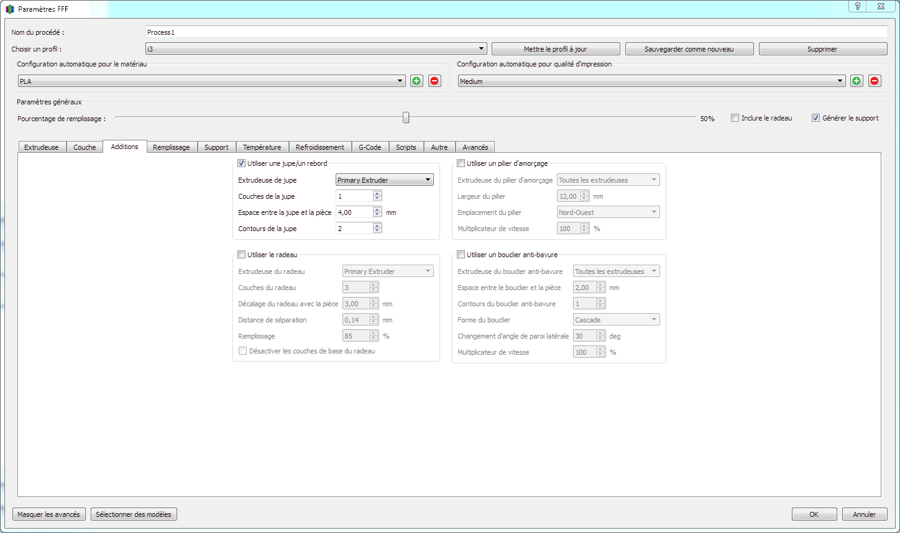This screenshot has width=900, height=533.
Task: Click green plus icon next to PLA material
Action: pos(416,81)
